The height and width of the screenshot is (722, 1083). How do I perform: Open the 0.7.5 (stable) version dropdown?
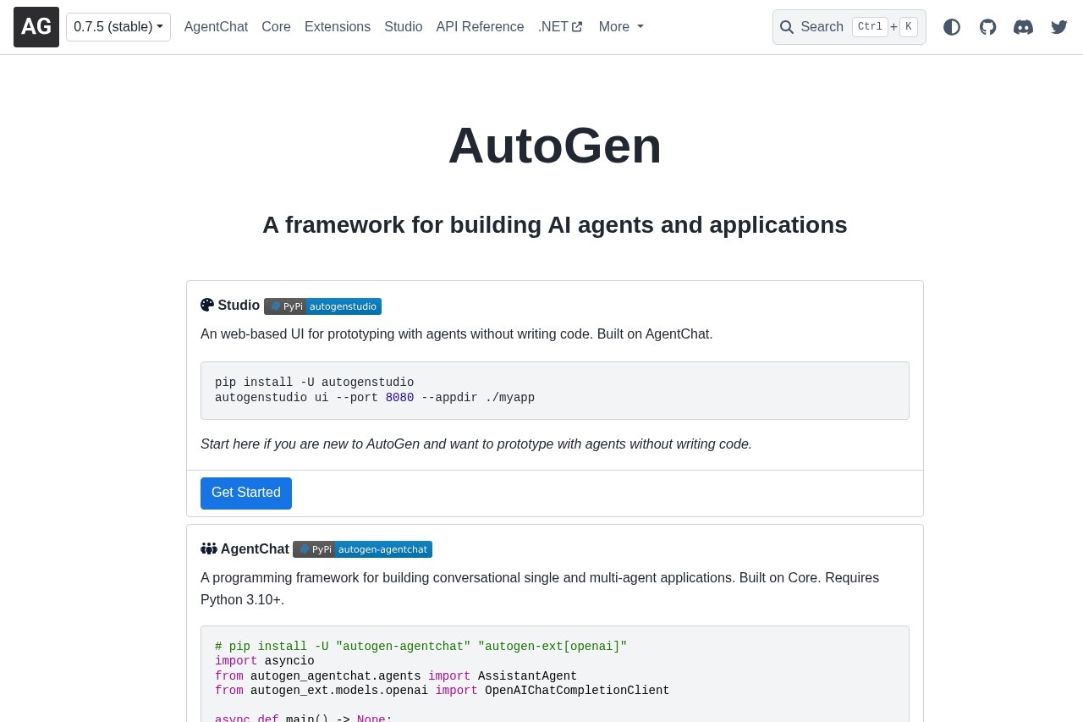coord(118,27)
